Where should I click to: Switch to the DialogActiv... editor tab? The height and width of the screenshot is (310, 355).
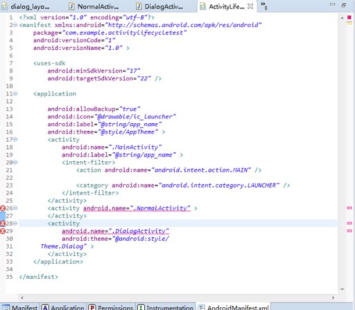161,6
